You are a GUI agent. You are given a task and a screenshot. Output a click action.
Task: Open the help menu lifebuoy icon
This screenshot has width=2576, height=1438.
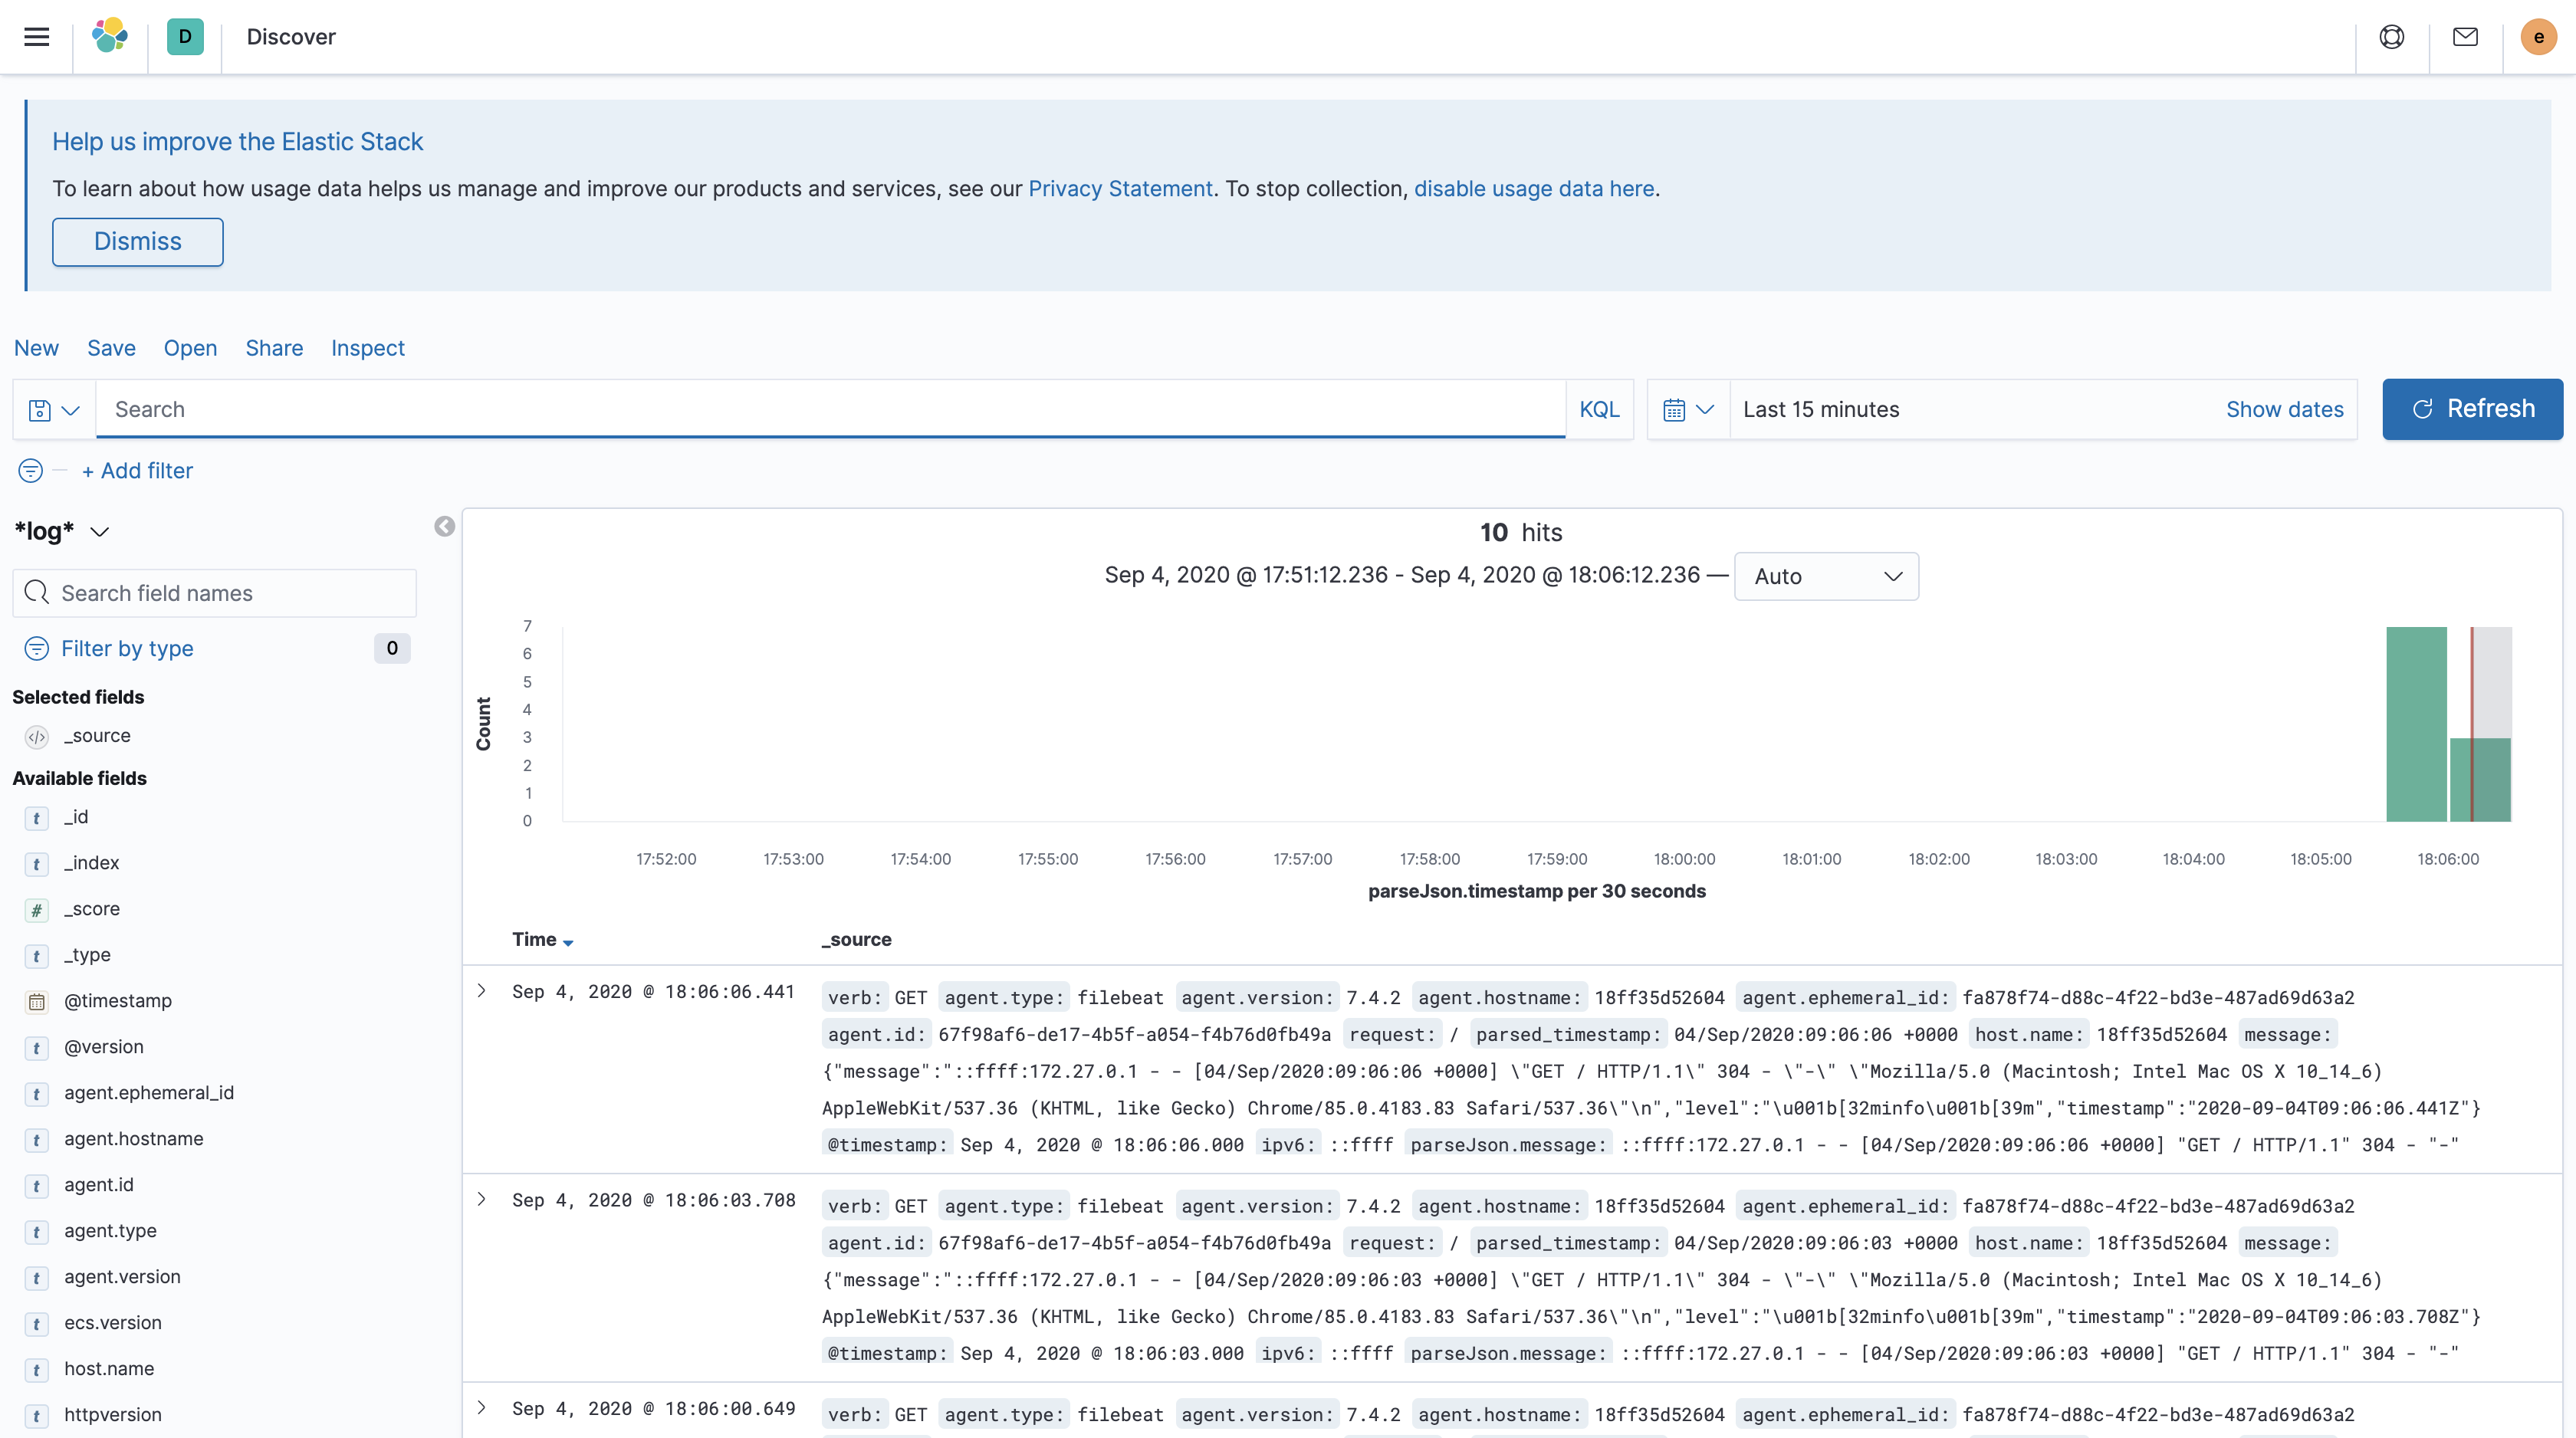tap(2392, 37)
